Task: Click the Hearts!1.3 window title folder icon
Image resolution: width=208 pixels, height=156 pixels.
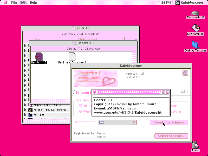Action: (74, 43)
